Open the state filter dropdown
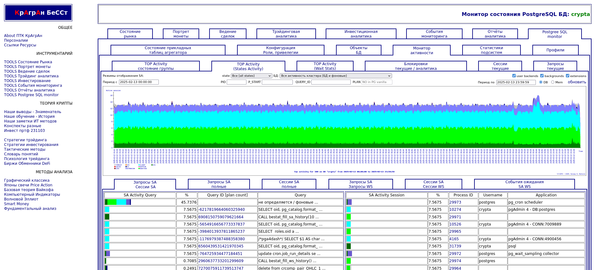The image size is (595, 270). [x=251, y=76]
